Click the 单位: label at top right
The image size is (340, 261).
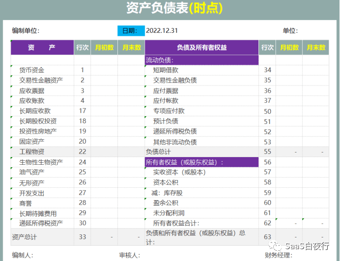[x=290, y=31]
